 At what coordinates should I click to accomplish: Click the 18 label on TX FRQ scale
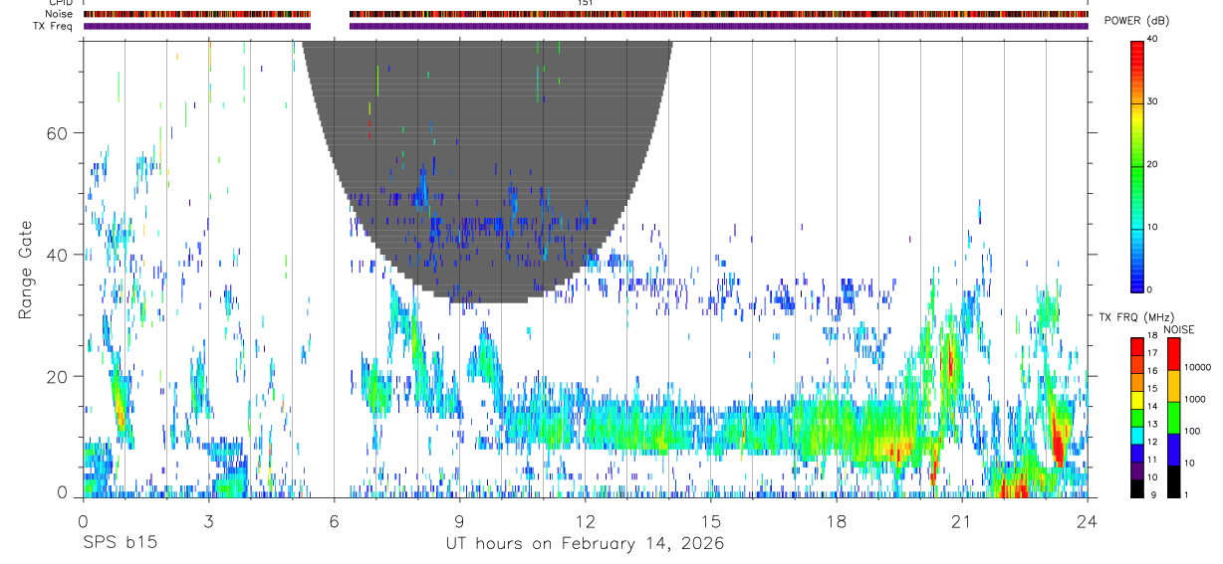[1152, 337]
